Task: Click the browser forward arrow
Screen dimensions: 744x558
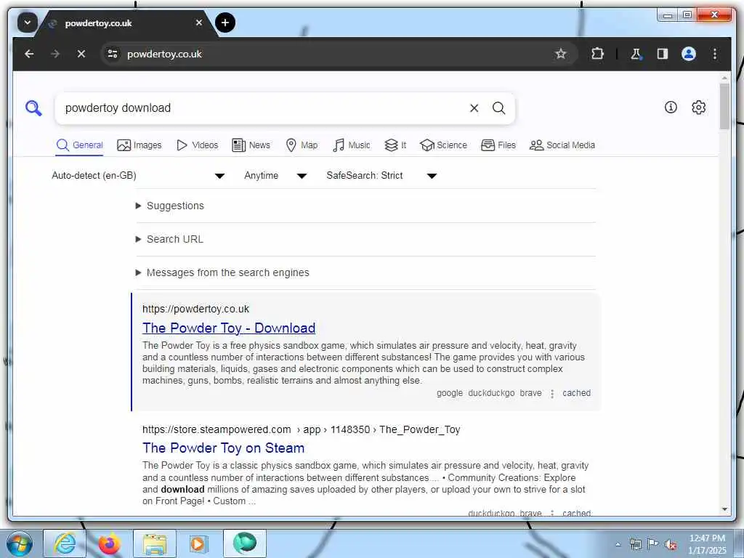Action: [x=55, y=54]
